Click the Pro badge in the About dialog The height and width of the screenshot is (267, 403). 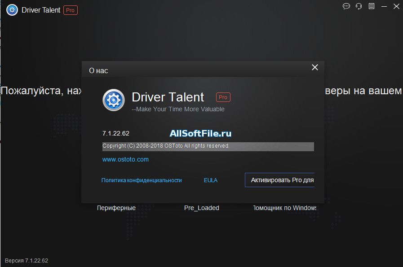click(x=223, y=97)
